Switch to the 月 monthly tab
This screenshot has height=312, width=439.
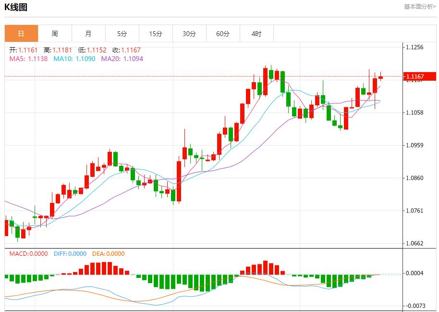[88, 34]
